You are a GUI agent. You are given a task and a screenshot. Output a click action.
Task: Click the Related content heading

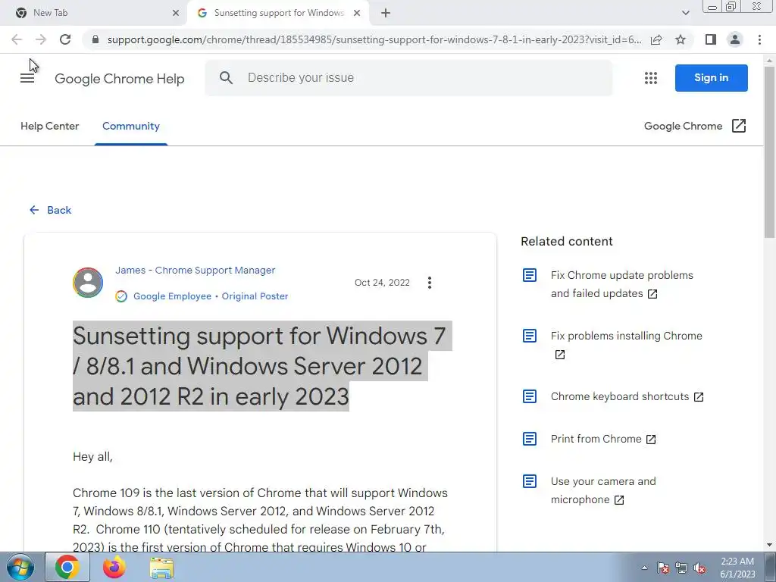point(567,242)
